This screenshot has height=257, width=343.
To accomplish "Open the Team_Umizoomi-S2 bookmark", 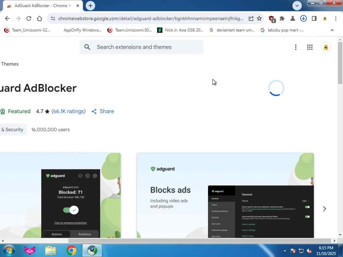I will (27, 30).
